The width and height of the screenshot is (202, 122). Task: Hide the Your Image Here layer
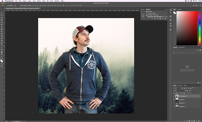(174, 96)
